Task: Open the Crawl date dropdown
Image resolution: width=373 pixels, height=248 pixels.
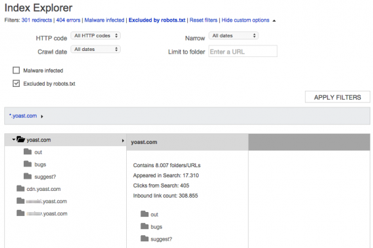Action: click(x=96, y=50)
